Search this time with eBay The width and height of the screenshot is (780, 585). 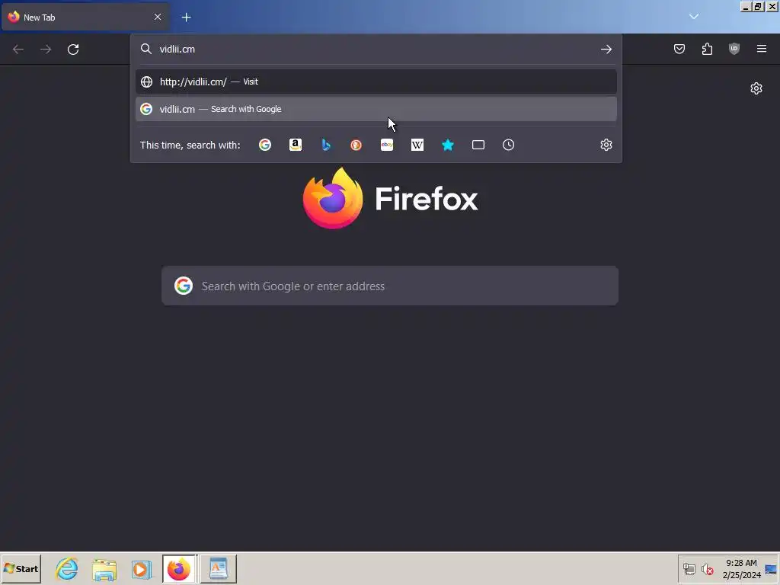(x=387, y=145)
